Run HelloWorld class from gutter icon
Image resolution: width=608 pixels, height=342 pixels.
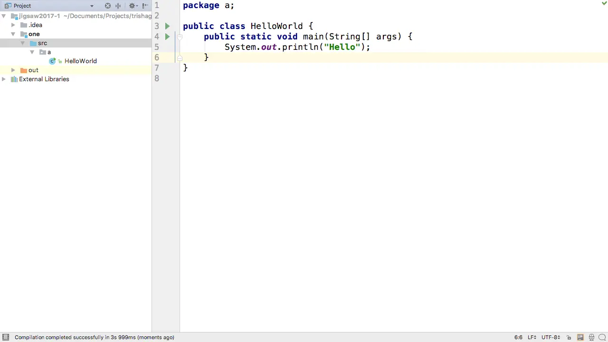tap(167, 26)
